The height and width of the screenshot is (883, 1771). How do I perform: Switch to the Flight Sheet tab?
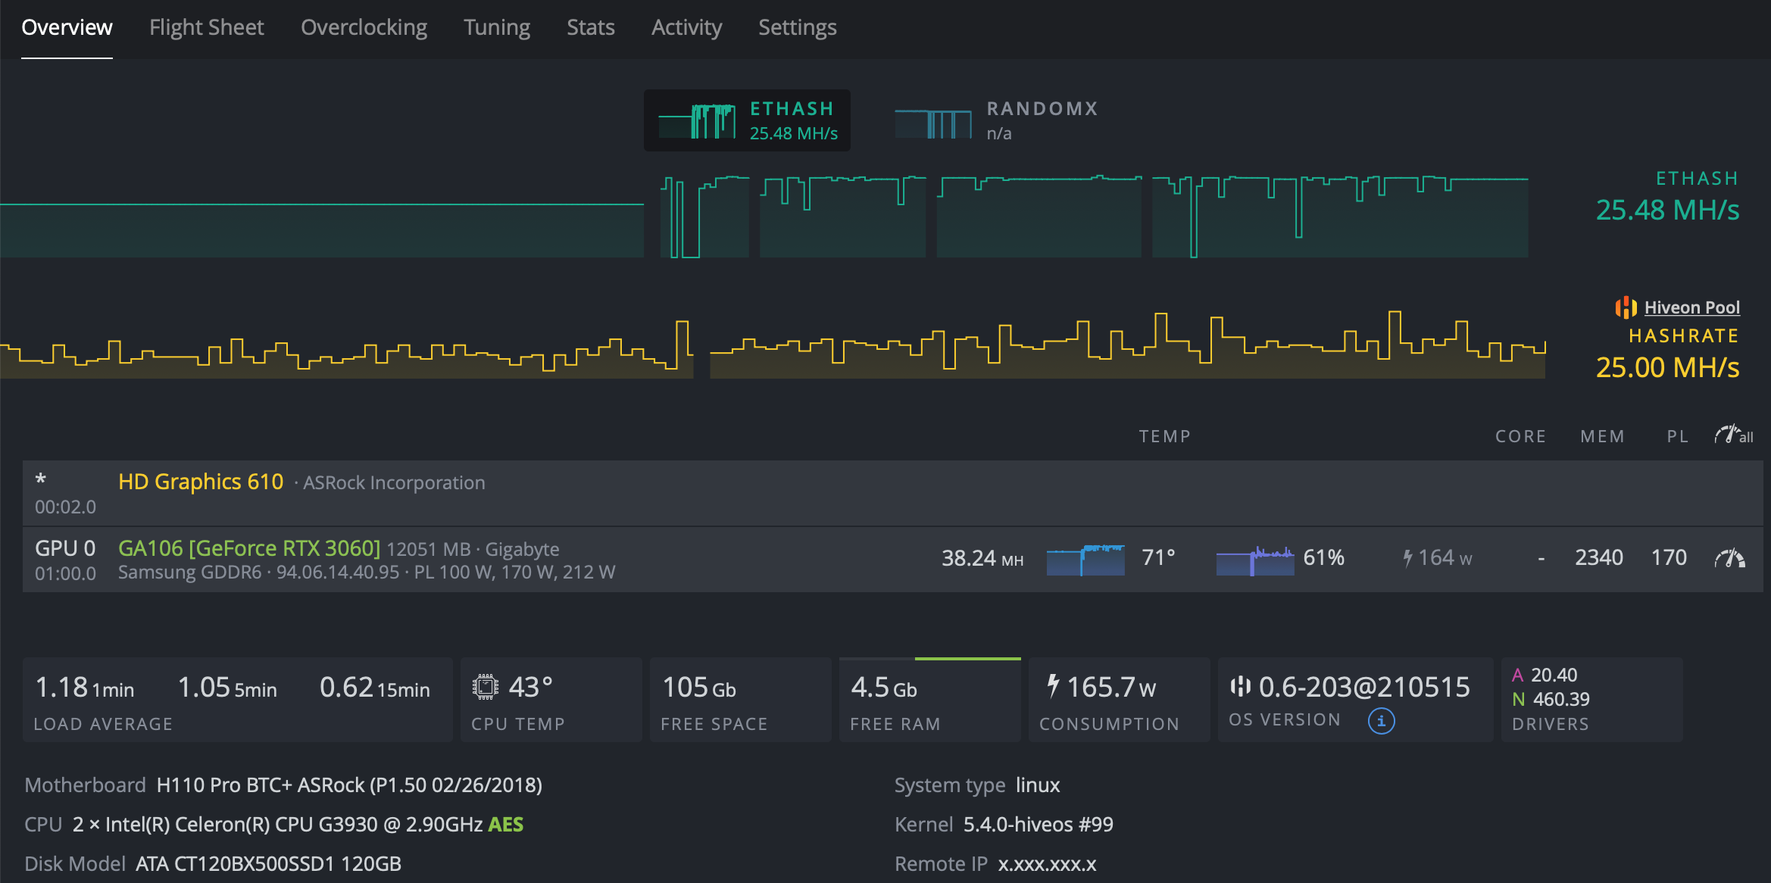pyautogui.click(x=206, y=27)
